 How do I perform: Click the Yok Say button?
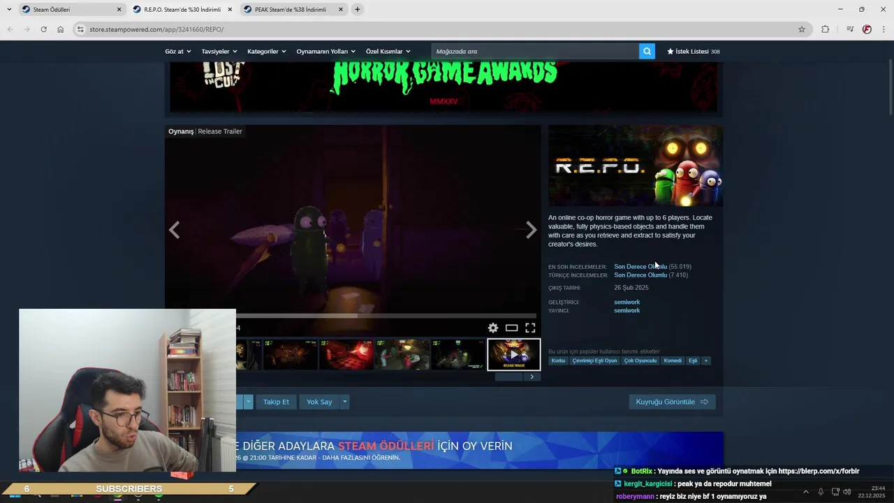[x=319, y=402]
